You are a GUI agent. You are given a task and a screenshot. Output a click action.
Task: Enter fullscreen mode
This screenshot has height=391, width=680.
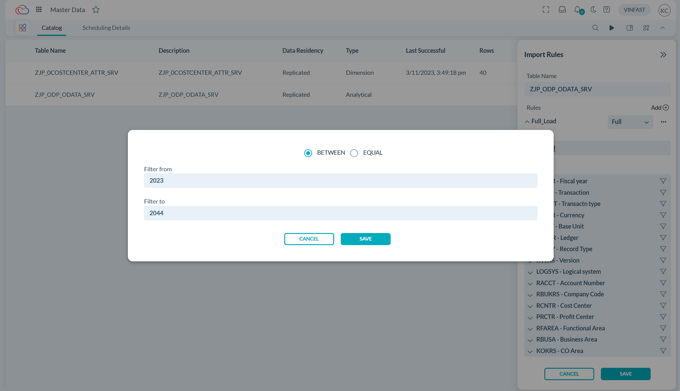(546, 9)
